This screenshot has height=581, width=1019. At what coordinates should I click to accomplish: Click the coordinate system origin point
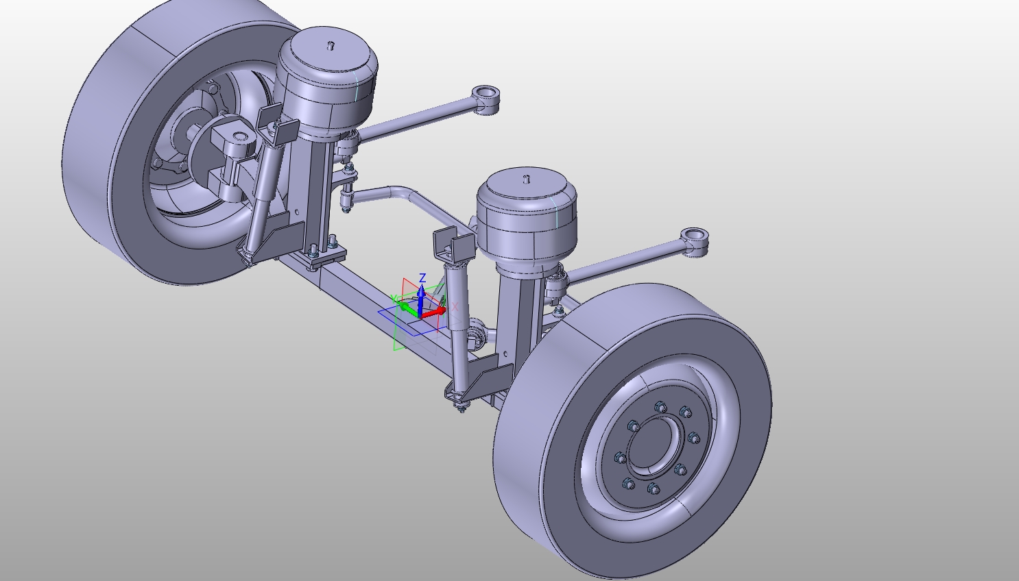tap(420, 317)
